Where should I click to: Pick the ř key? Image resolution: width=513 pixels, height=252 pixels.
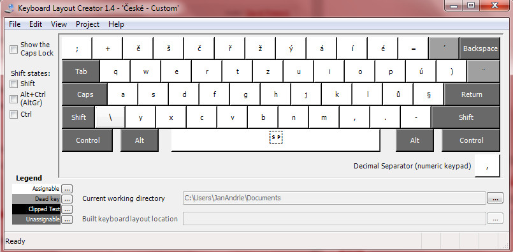pyautogui.click(x=230, y=48)
